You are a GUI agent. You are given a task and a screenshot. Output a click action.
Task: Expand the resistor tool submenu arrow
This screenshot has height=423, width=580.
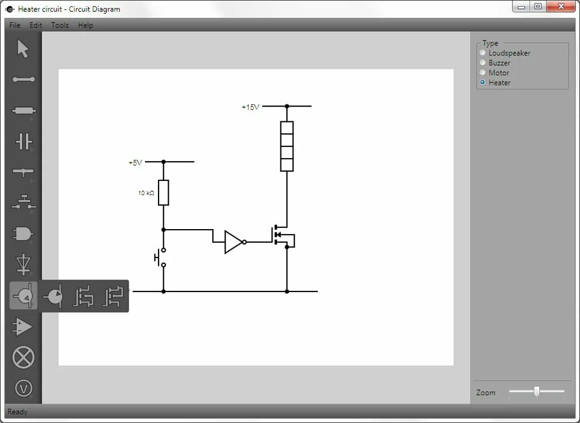tap(32, 119)
